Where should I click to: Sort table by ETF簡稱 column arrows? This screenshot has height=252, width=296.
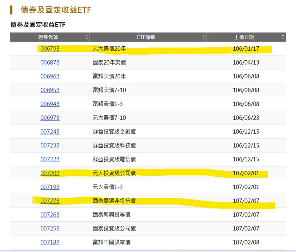click(x=203, y=37)
